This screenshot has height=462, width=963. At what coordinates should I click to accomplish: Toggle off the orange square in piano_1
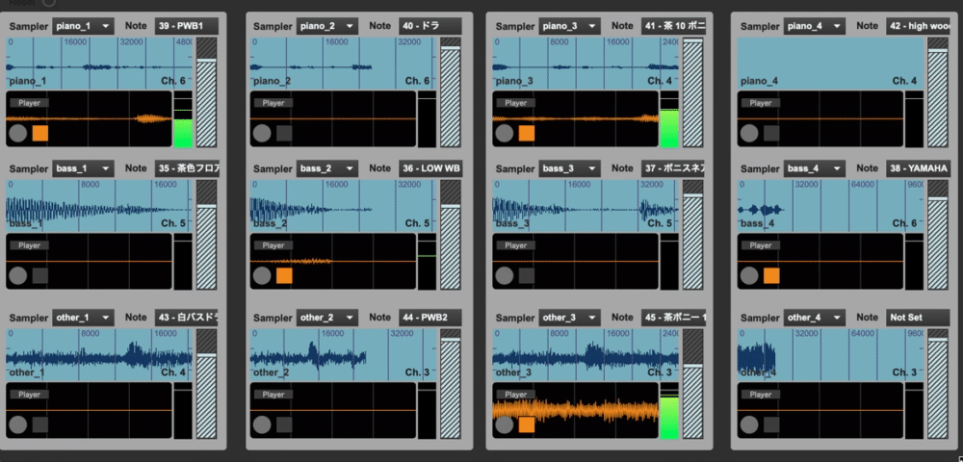(39, 133)
